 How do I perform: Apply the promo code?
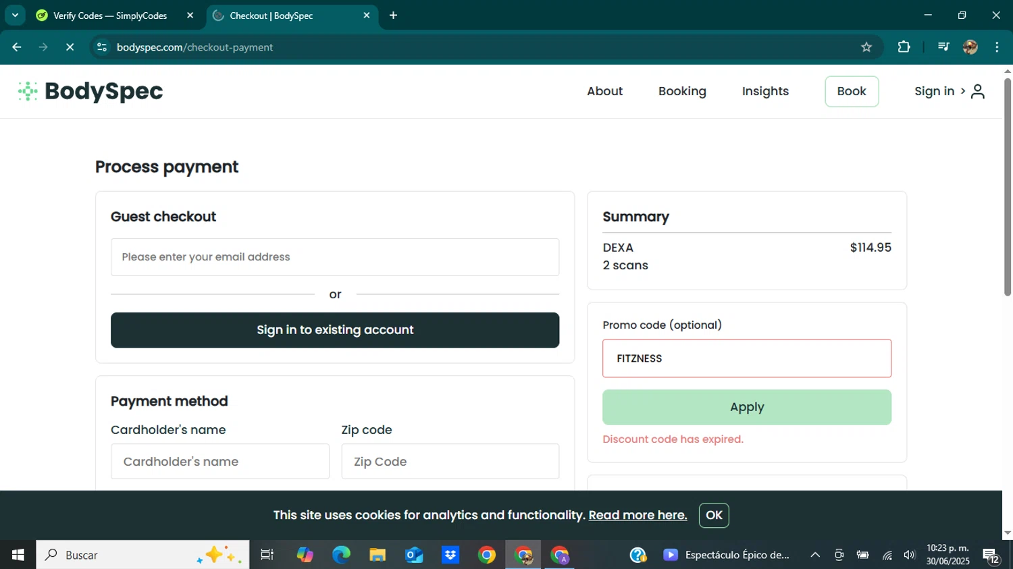click(x=747, y=407)
